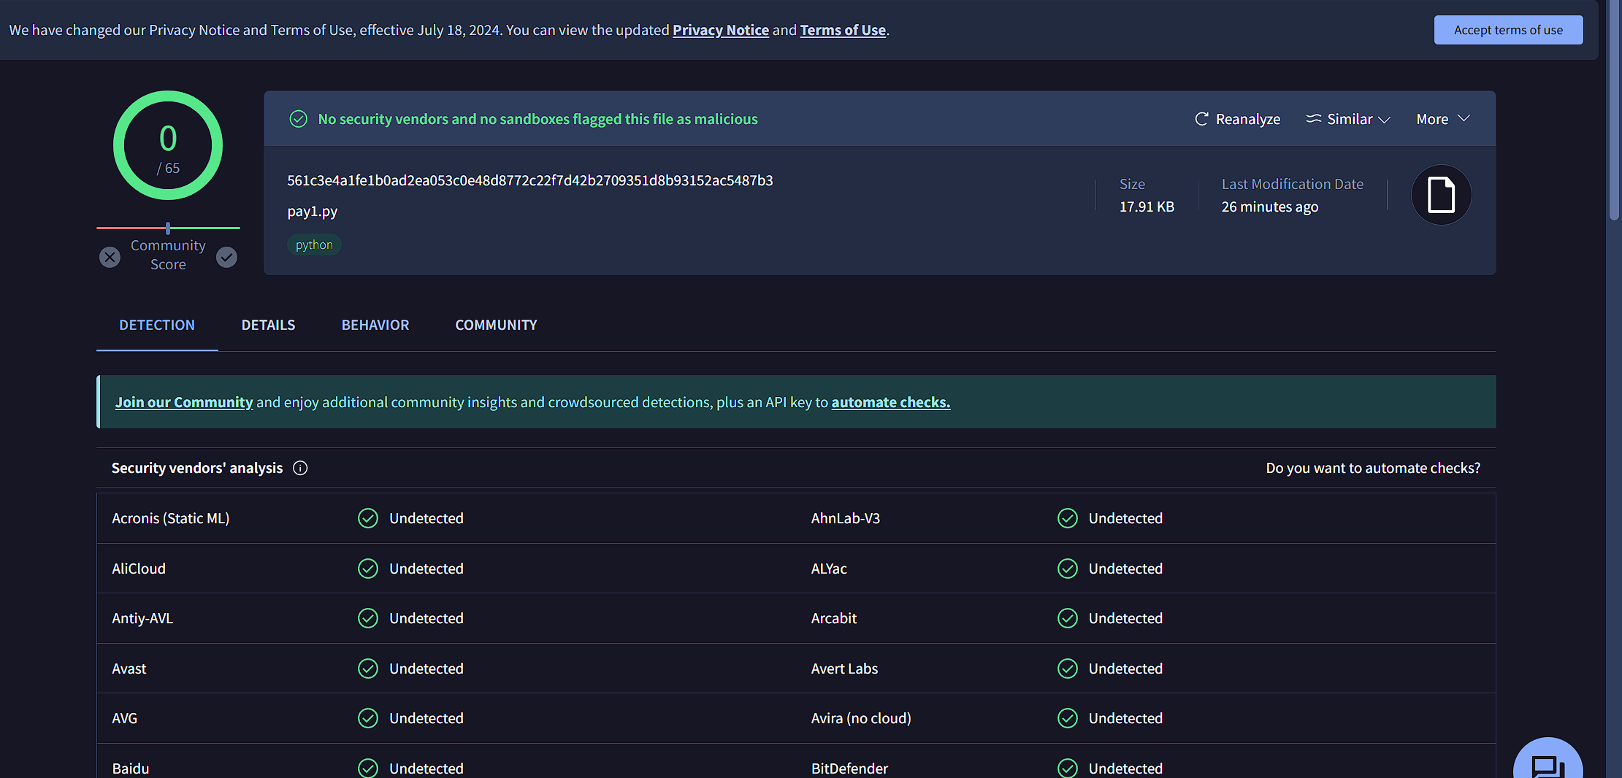Open the Terms of Use link
Screen dimensions: 1622x778
coord(843,30)
